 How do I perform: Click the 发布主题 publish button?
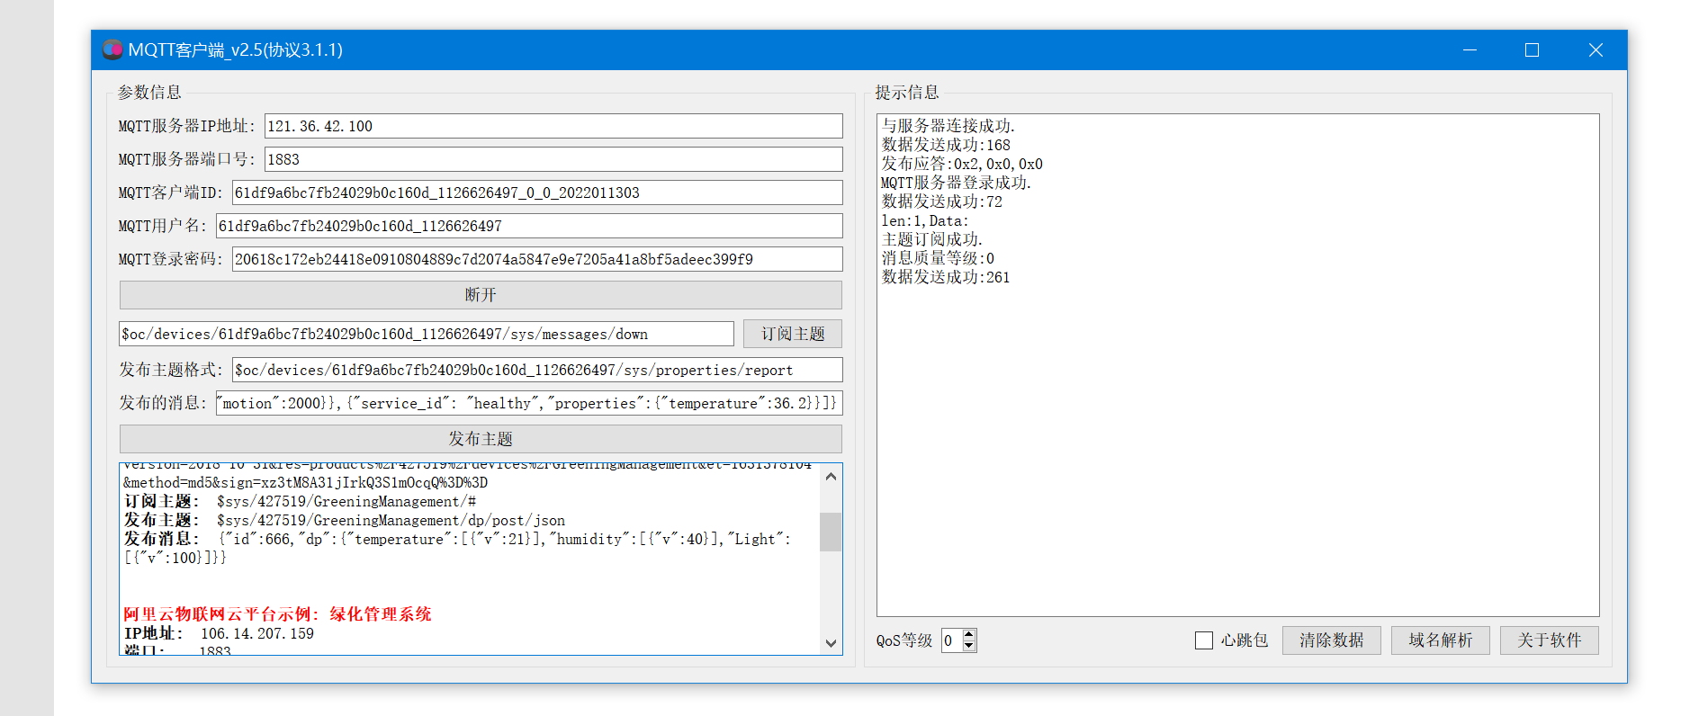tap(481, 439)
